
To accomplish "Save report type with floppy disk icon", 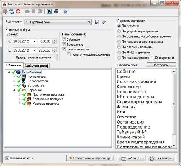I will click(97, 22).
